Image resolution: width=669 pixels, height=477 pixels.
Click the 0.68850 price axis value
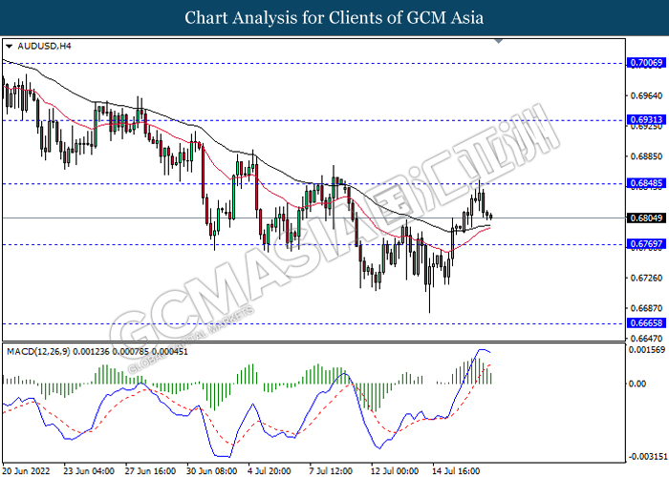[646, 156]
